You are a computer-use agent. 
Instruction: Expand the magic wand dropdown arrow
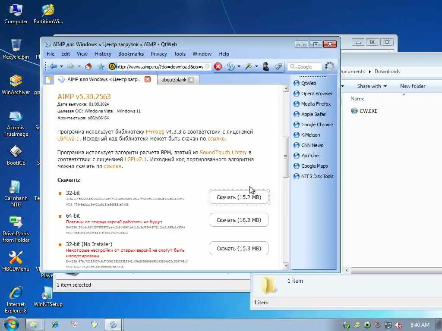point(256,67)
